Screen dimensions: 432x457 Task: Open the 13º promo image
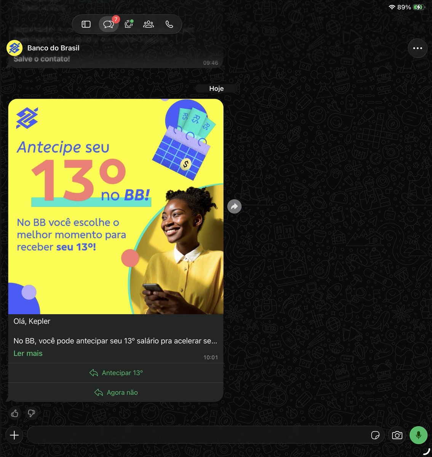116,206
